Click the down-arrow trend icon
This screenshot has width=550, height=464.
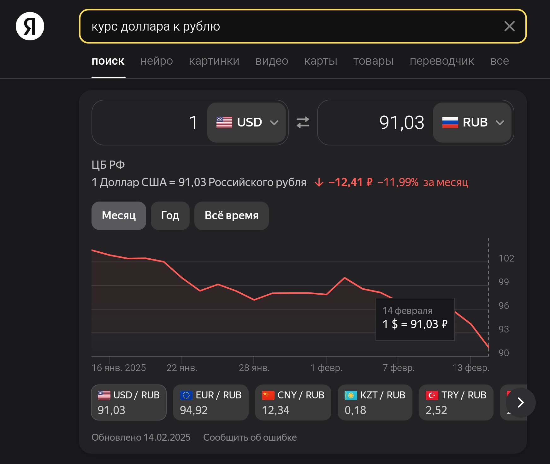pos(319,182)
